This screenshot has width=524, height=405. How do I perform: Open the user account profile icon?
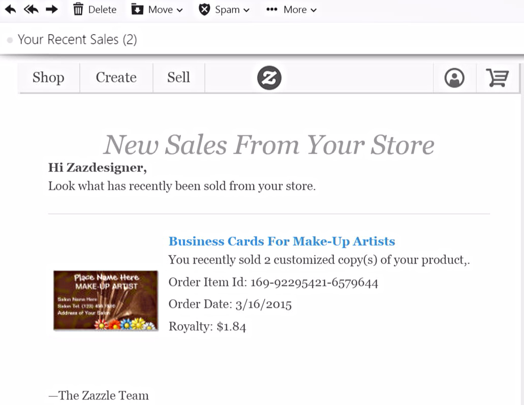[454, 78]
